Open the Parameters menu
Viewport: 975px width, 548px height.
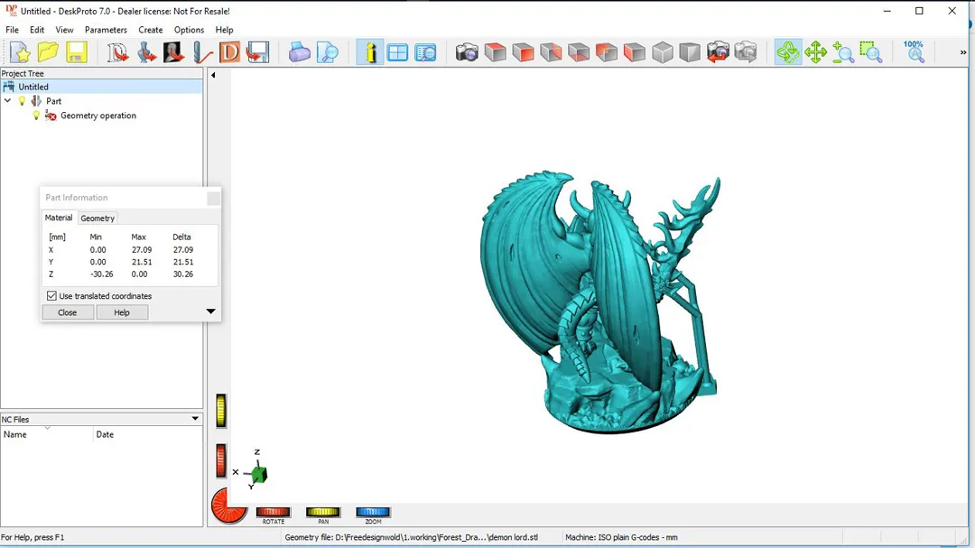tap(106, 30)
